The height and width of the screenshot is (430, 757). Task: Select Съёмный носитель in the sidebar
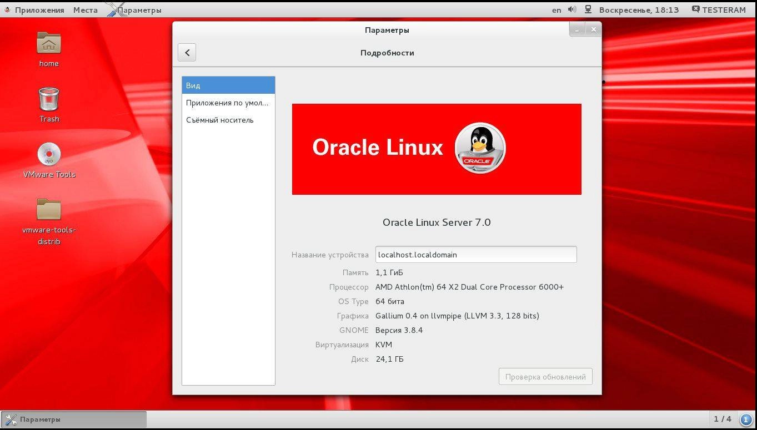tap(228, 120)
